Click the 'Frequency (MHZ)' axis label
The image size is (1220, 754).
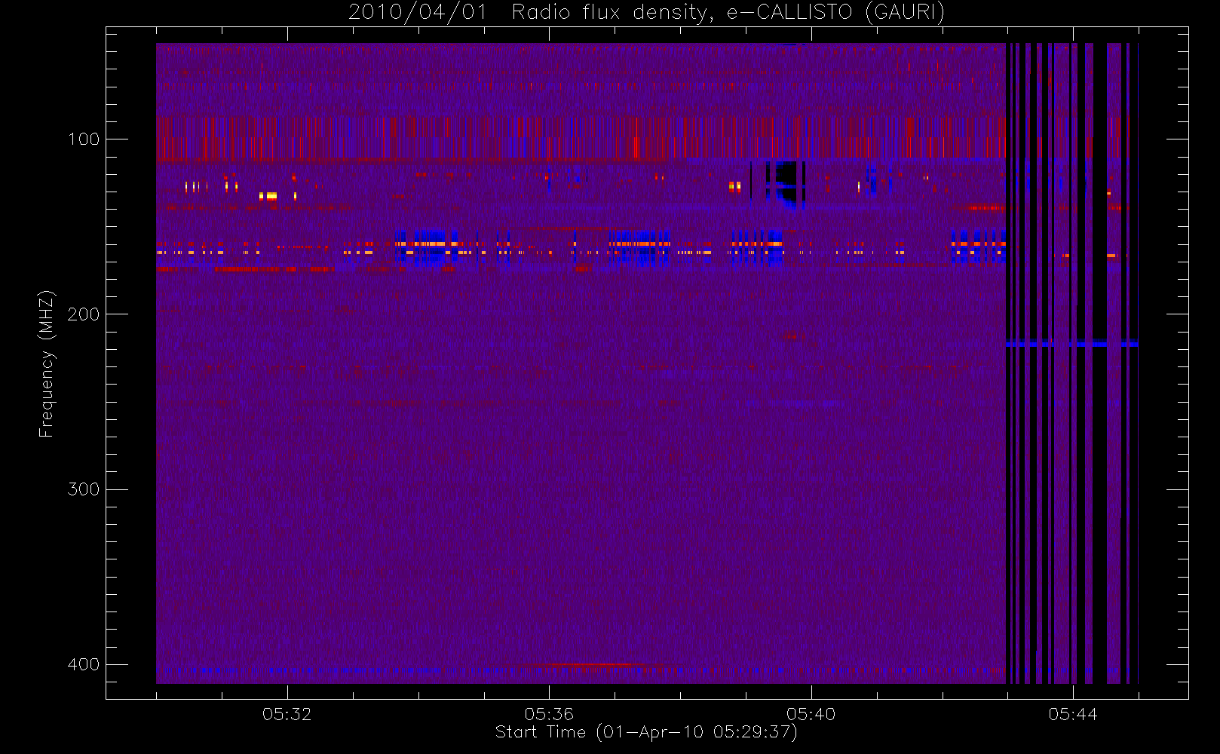tap(47, 363)
